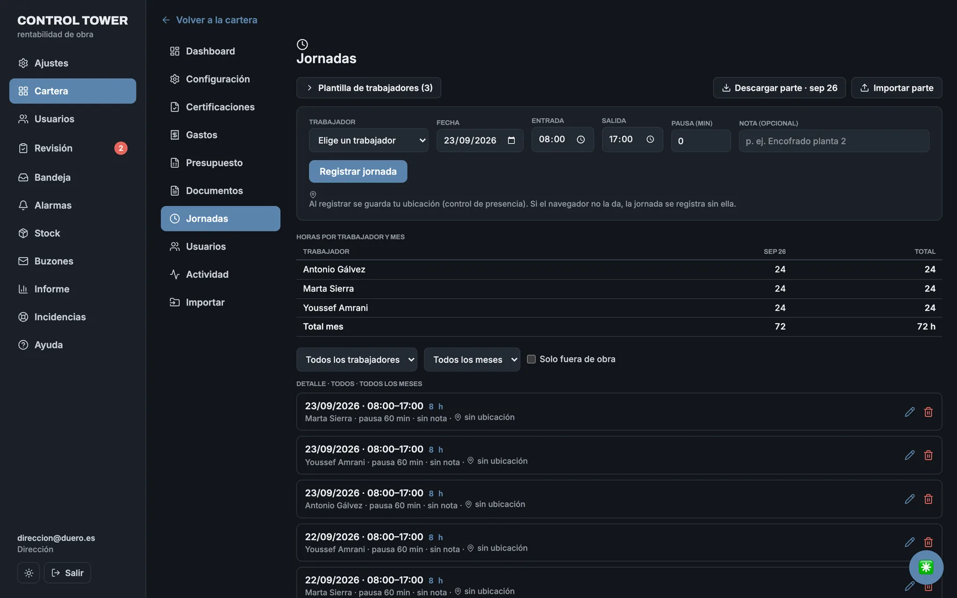Open Certificaciones tab

[x=220, y=107]
